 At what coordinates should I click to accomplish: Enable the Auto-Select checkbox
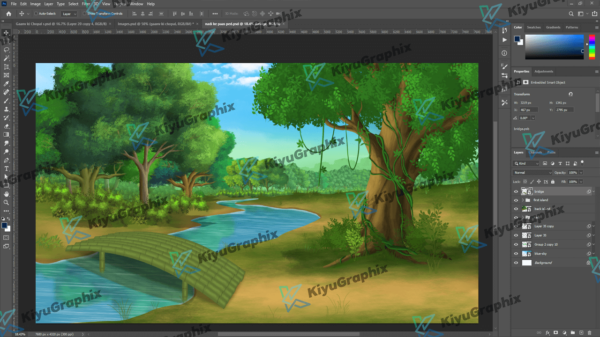pyautogui.click(x=36, y=14)
